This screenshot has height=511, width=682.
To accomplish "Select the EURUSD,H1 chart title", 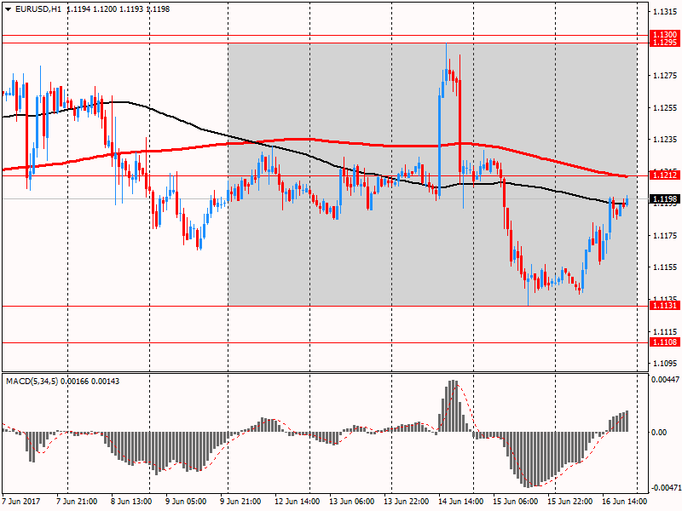I will pyautogui.click(x=38, y=9).
